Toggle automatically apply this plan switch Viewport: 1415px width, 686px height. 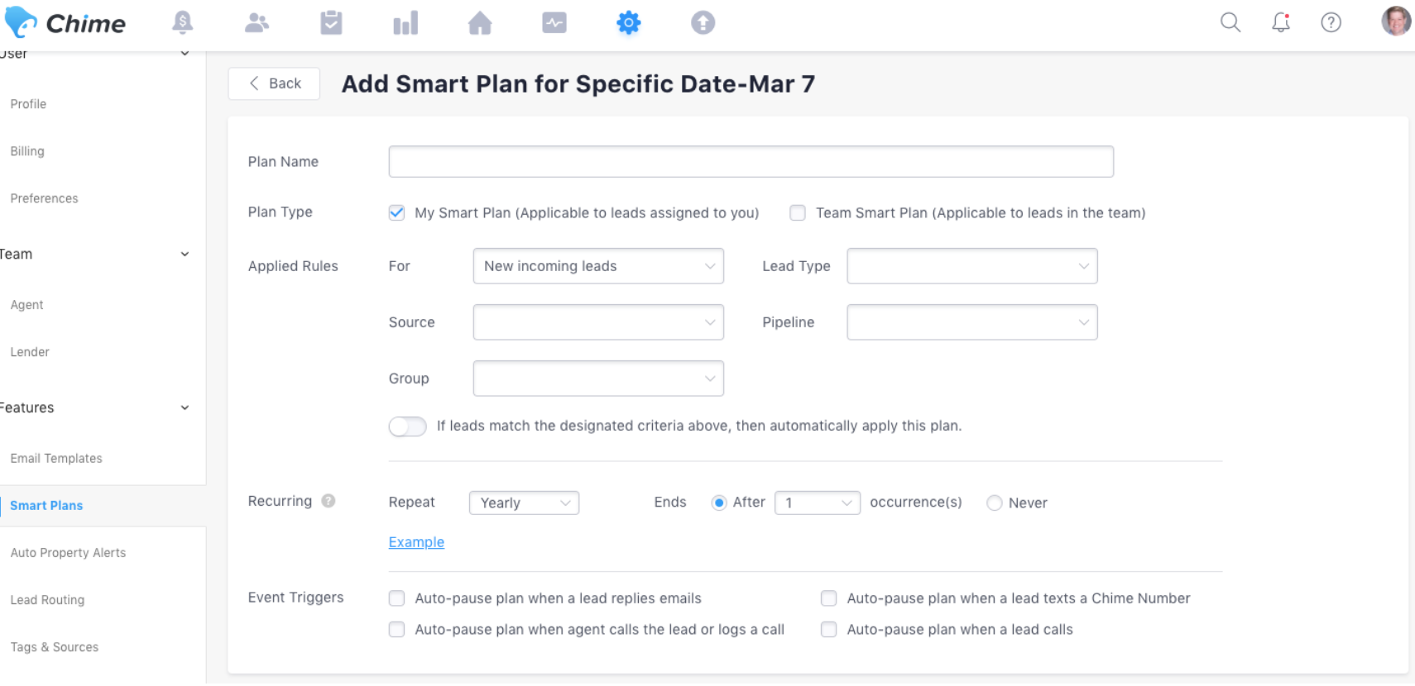(x=407, y=426)
